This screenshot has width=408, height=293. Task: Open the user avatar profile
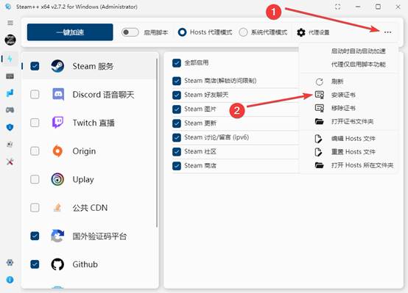(10, 40)
